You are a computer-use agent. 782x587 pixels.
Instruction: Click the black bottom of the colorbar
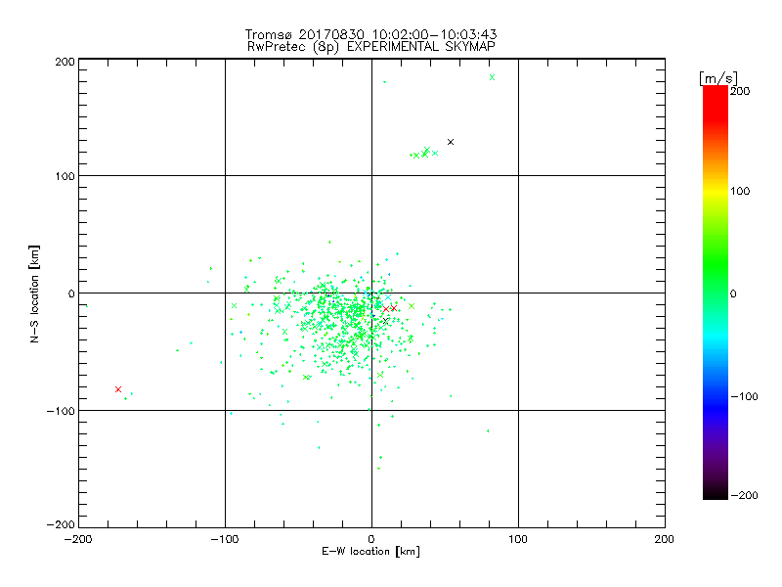point(716,492)
